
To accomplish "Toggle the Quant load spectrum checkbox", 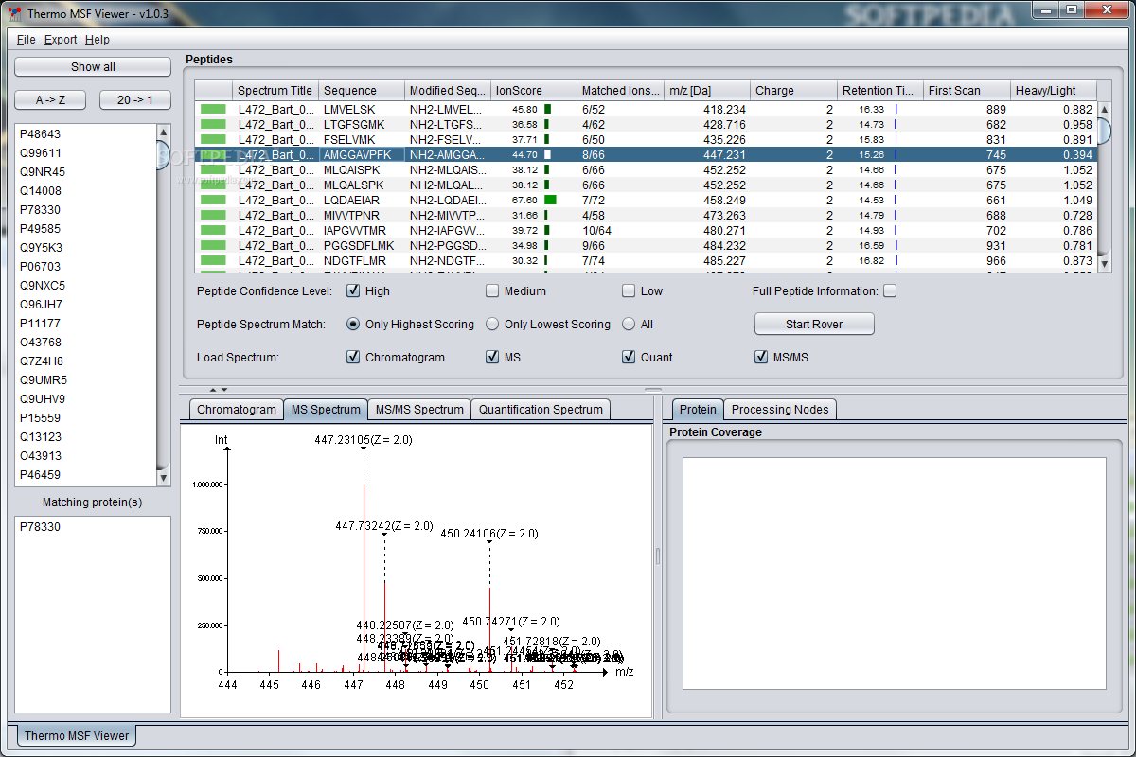I will point(629,357).
